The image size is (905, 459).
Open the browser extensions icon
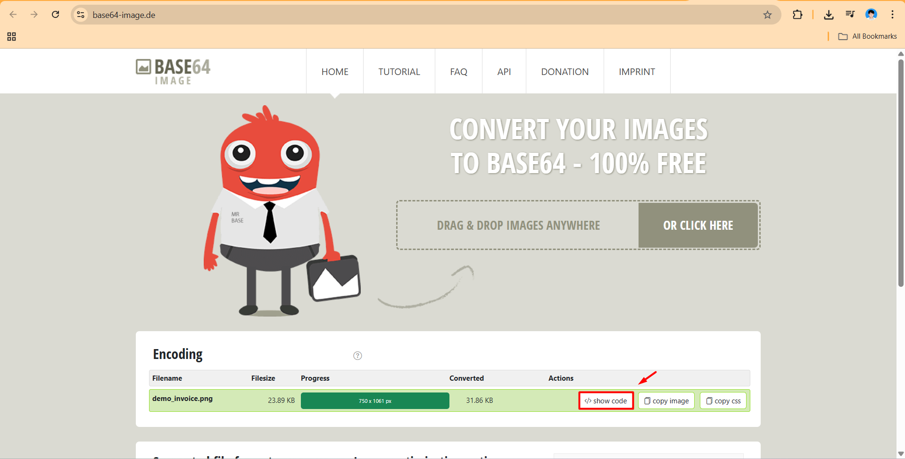click(x=797, y=15)
